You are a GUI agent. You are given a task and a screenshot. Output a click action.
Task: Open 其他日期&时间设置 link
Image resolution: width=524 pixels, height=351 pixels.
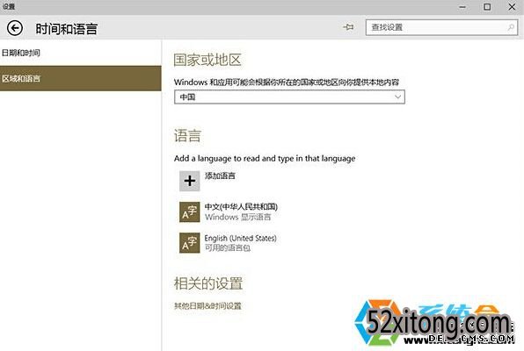[x=207, y=305]
